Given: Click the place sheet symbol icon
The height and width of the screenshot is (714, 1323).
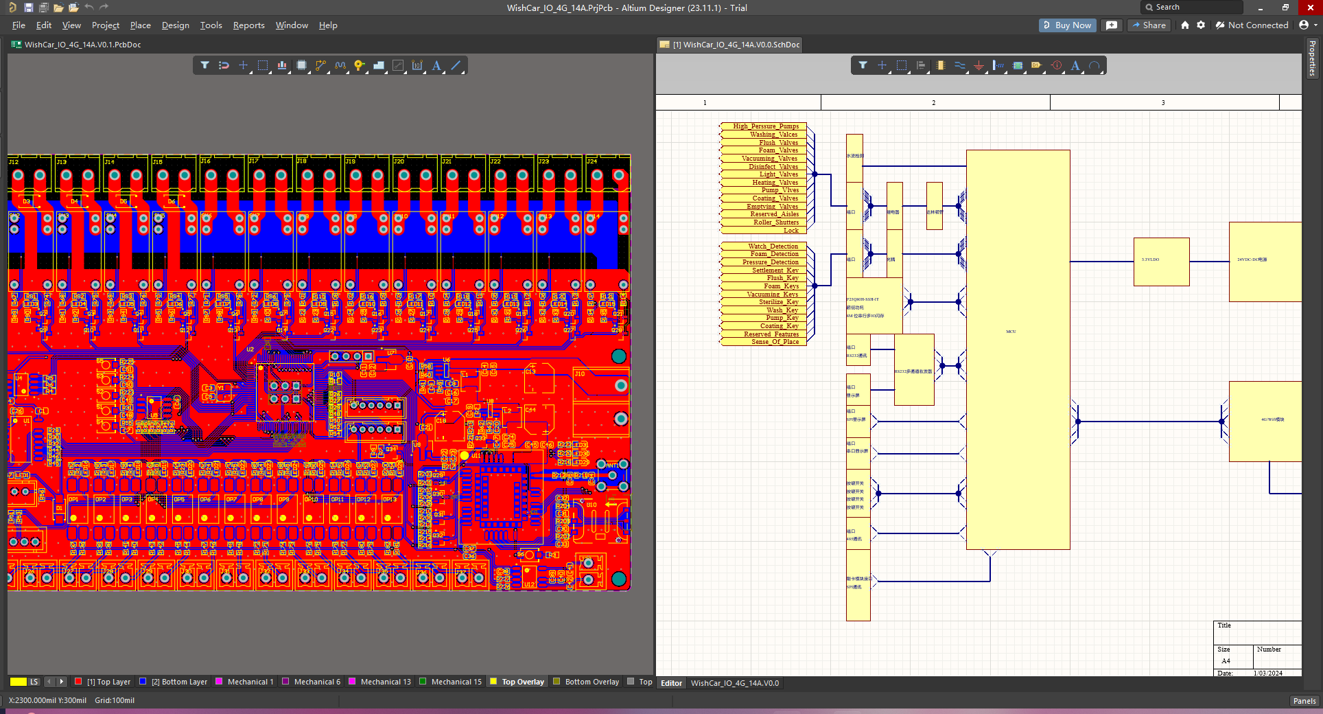Looking at the screenshot, I should point(1018,66).
